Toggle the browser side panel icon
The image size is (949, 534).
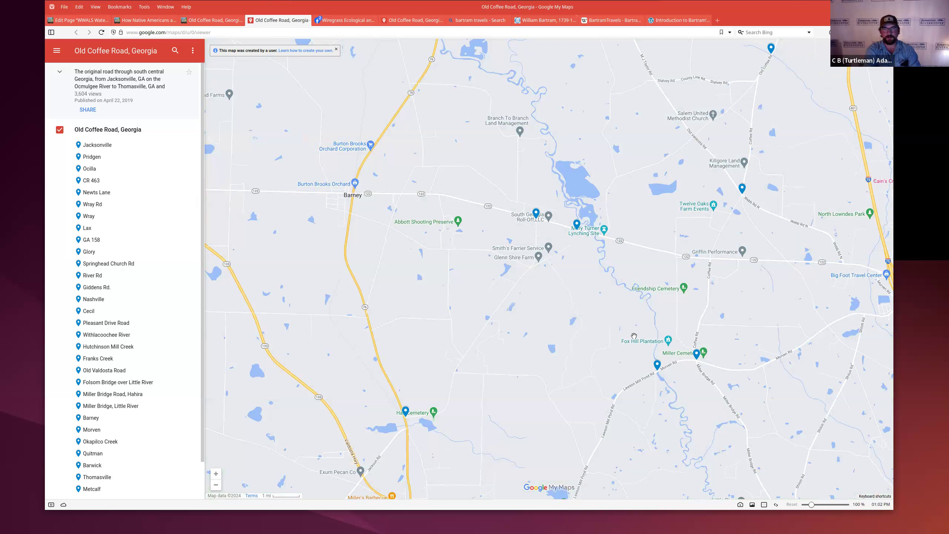[x=51, y=32]
